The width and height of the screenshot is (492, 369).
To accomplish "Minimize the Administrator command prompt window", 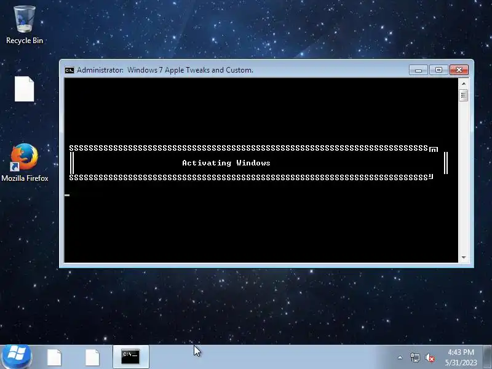I will click(418, 70).
